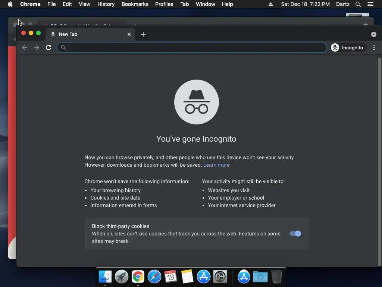Click 'Websites you visit' bullet text
The image size is (382, 287).
click(x=229, y=190)
